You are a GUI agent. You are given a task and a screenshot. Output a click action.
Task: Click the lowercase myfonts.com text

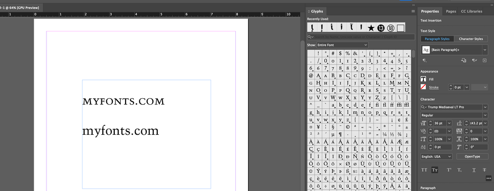click(x=121, y=131)
